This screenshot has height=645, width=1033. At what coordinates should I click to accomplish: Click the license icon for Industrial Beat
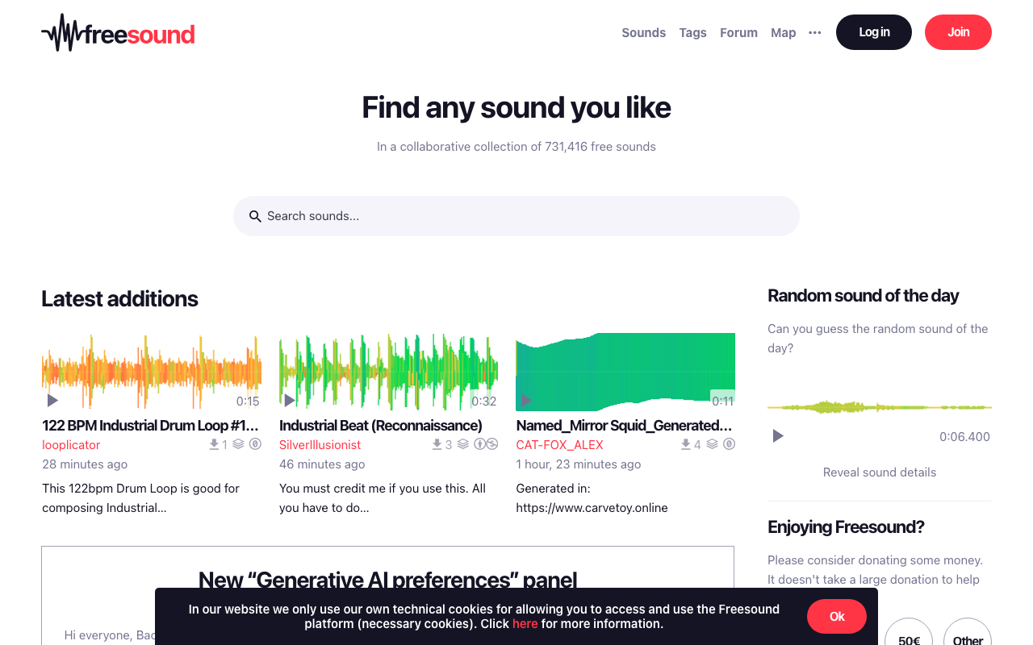(x=486, y=444)
